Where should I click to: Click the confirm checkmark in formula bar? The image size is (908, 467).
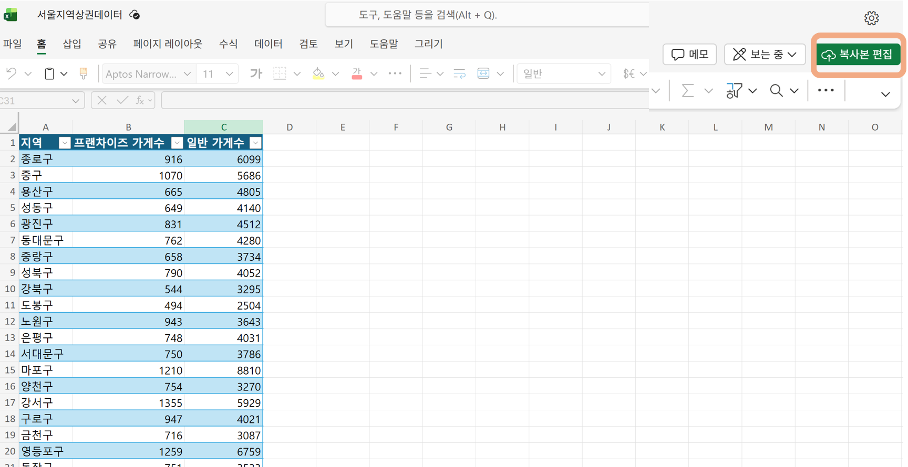(122, 100)
